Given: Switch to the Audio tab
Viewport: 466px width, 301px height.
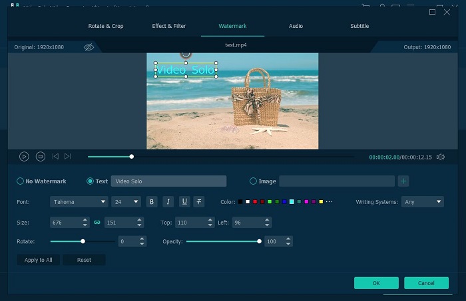Looking at the screenshot, I should 296,26.
